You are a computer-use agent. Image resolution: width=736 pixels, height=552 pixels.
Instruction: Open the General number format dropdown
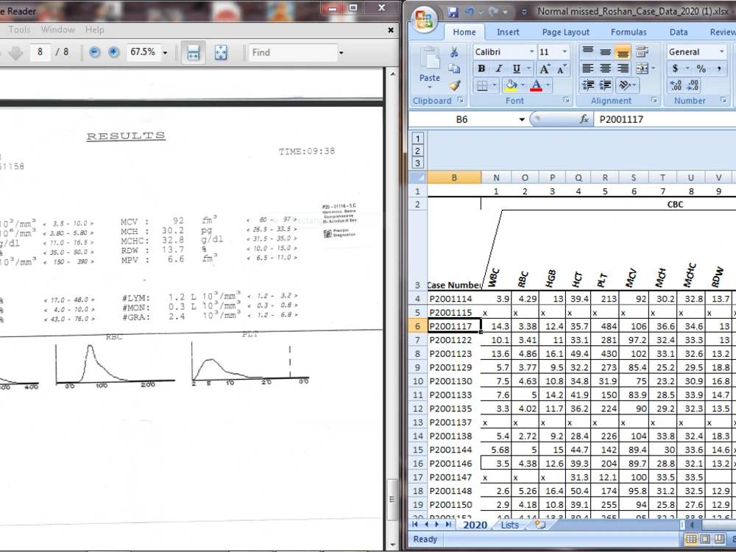tap(721, 52)
